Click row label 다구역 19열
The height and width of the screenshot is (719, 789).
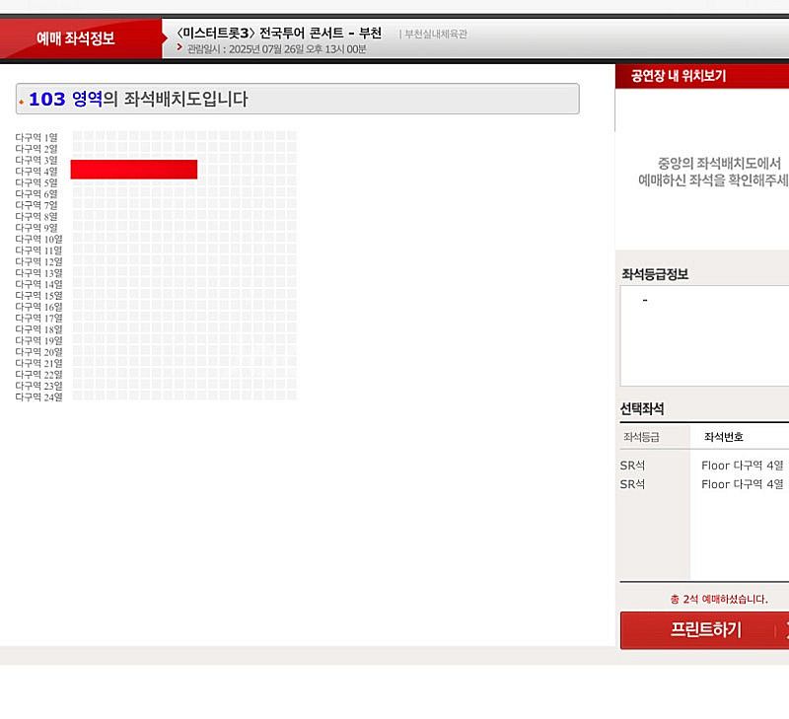click(38, 340)
